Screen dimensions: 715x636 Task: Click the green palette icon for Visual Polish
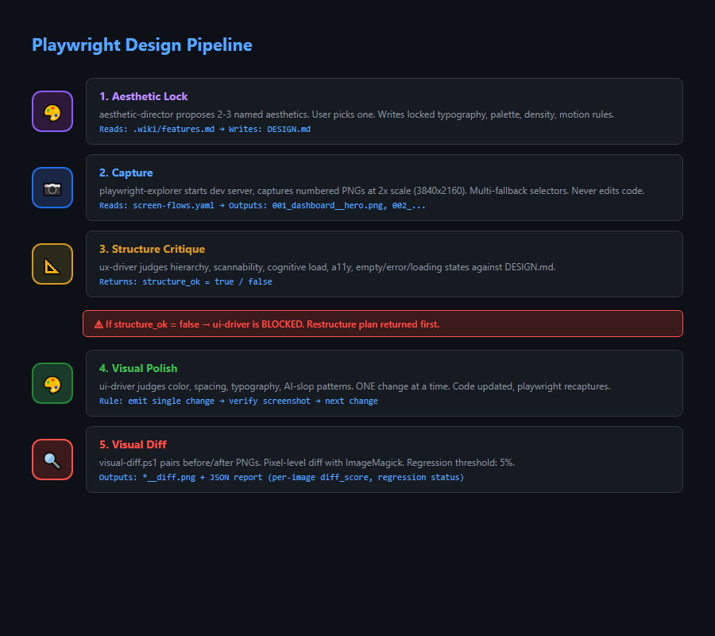(x=52, y=383)
